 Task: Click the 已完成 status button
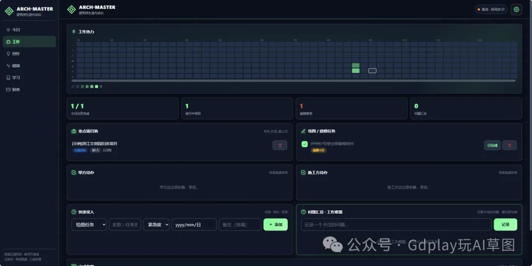[x=492, y=145]
